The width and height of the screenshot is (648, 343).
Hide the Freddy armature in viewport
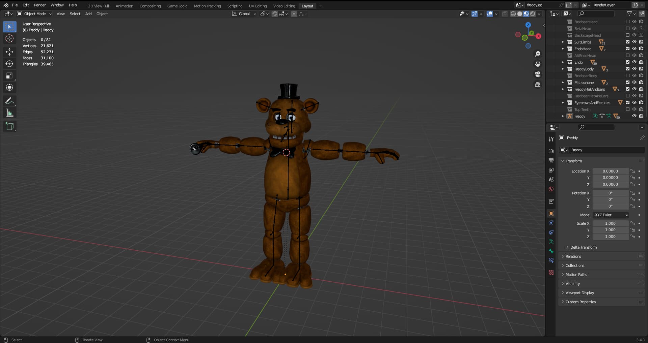634,116
